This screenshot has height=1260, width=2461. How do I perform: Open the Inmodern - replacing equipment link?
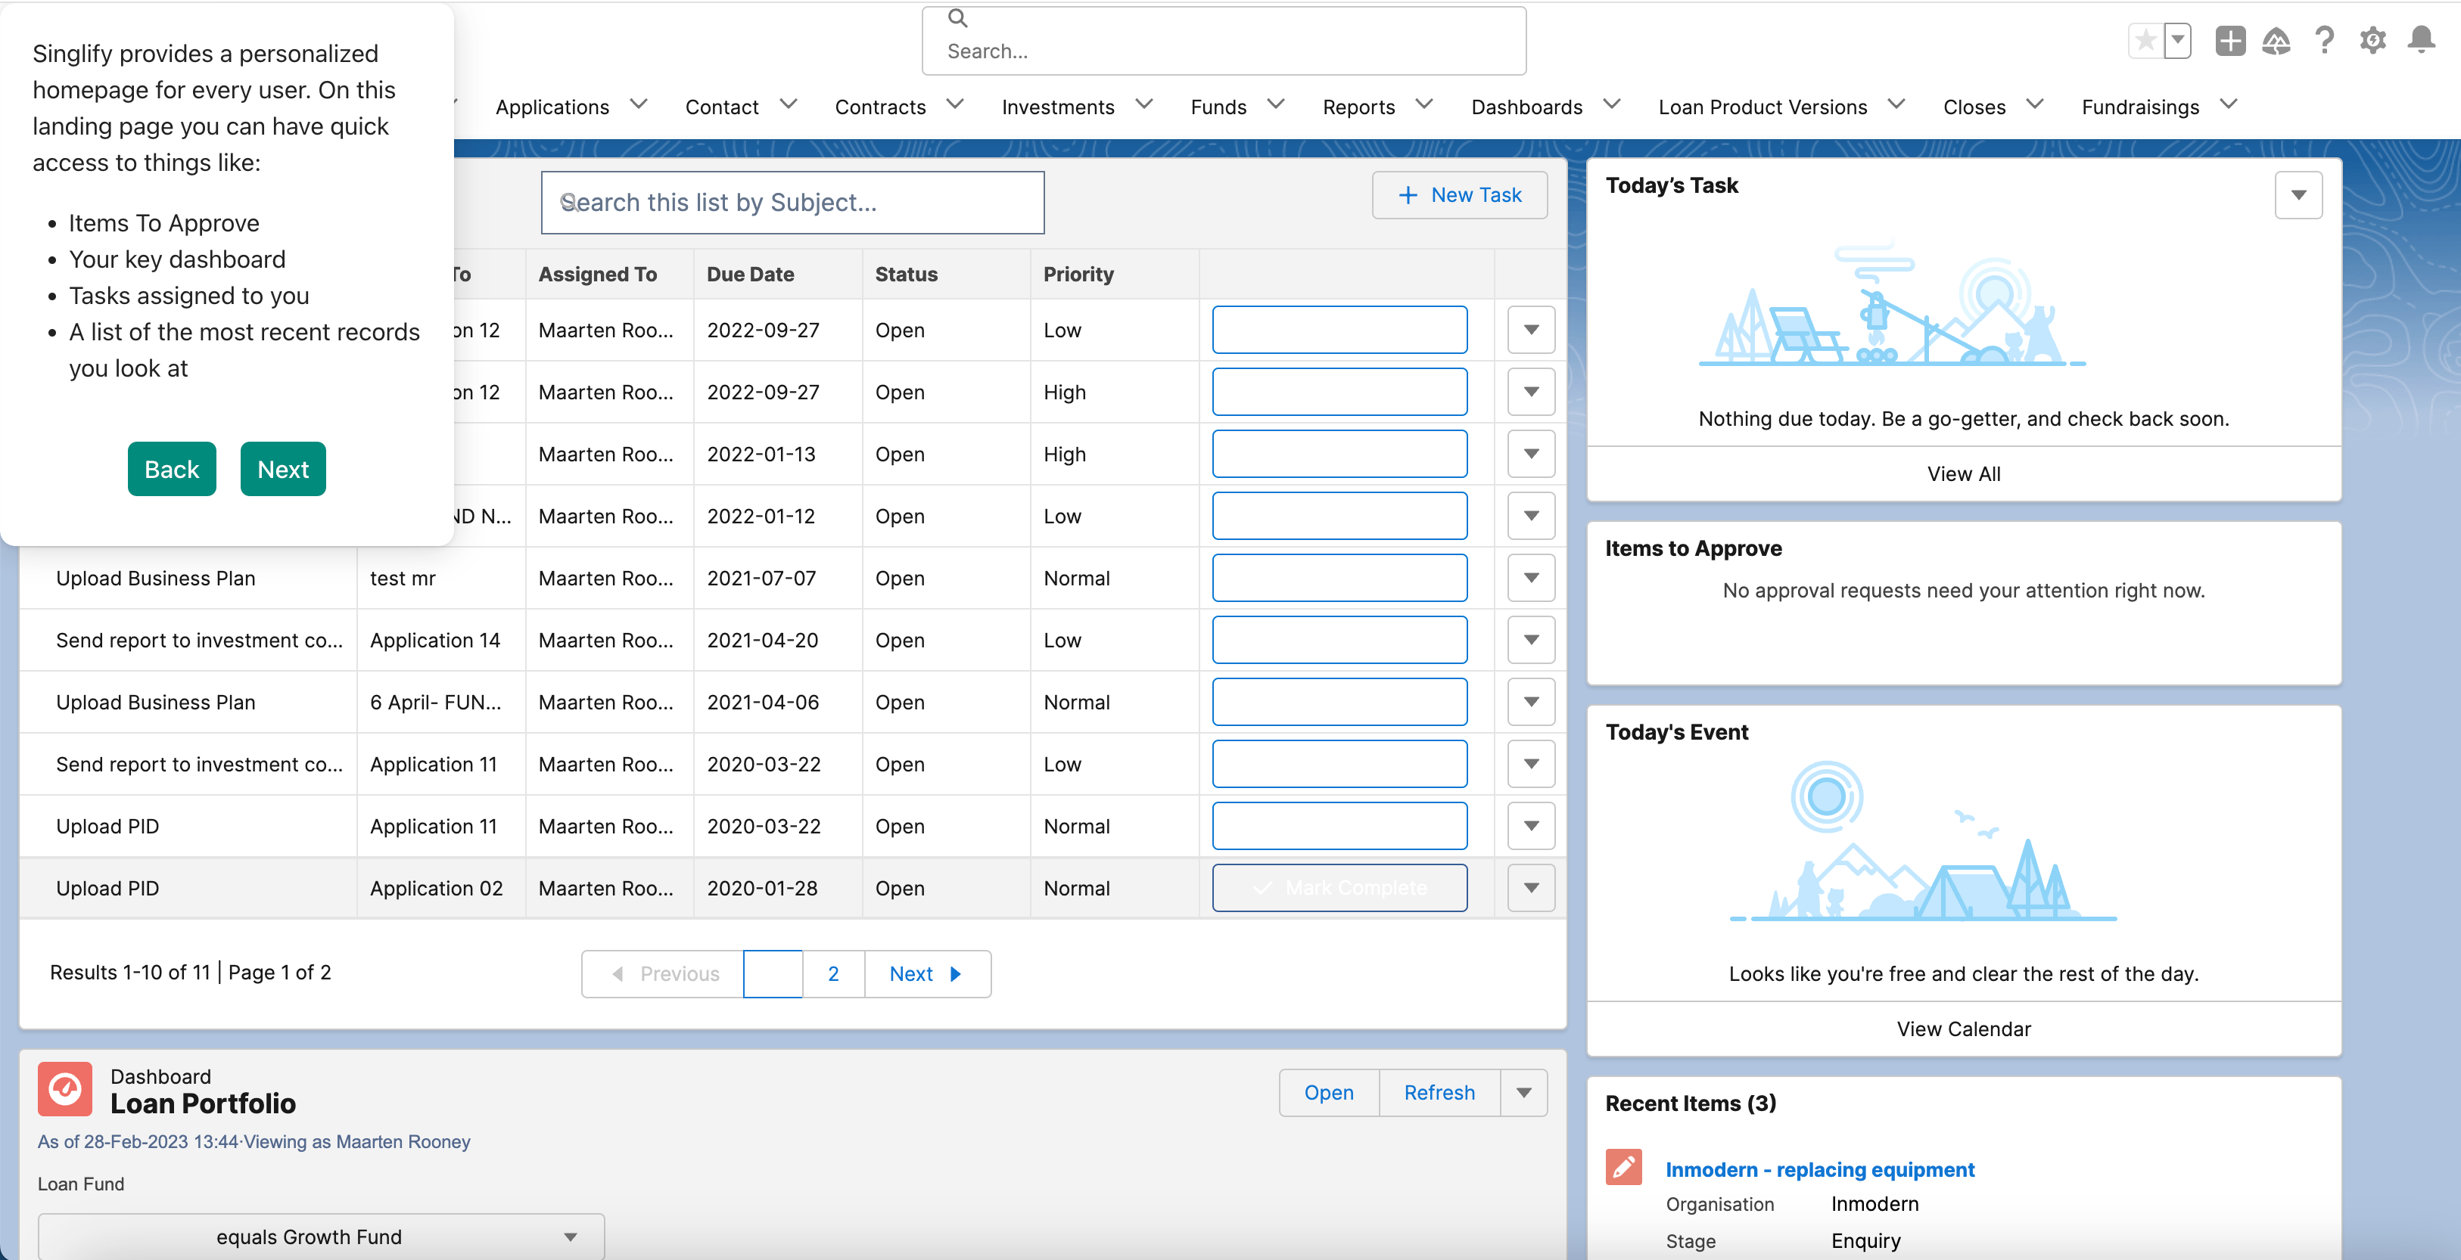[1819, 1169]
